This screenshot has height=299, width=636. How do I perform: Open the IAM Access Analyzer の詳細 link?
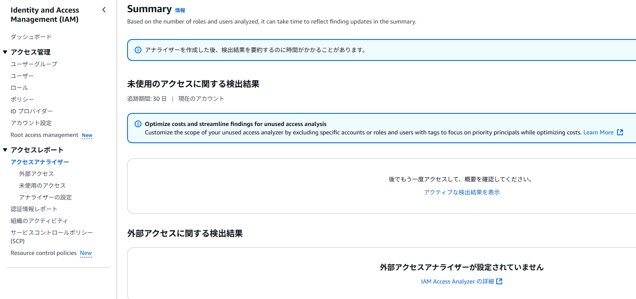[x=458, y=281]
